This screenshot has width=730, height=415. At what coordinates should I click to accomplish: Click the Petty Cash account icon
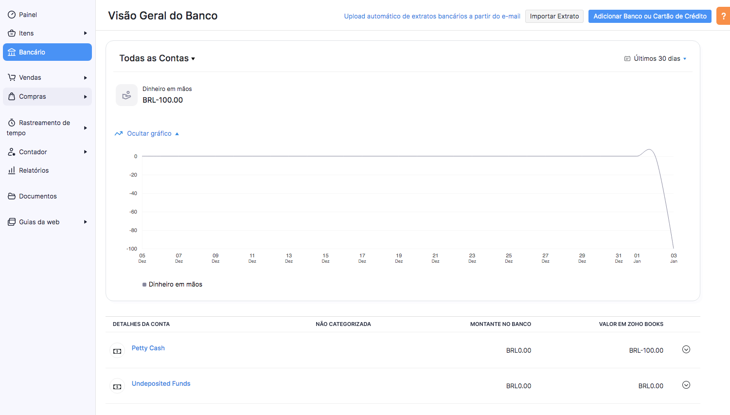tap(117, 351)
